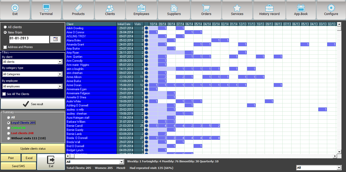Go to the Employees section
Screen dimensions: 346x172
tap(141, 10)
